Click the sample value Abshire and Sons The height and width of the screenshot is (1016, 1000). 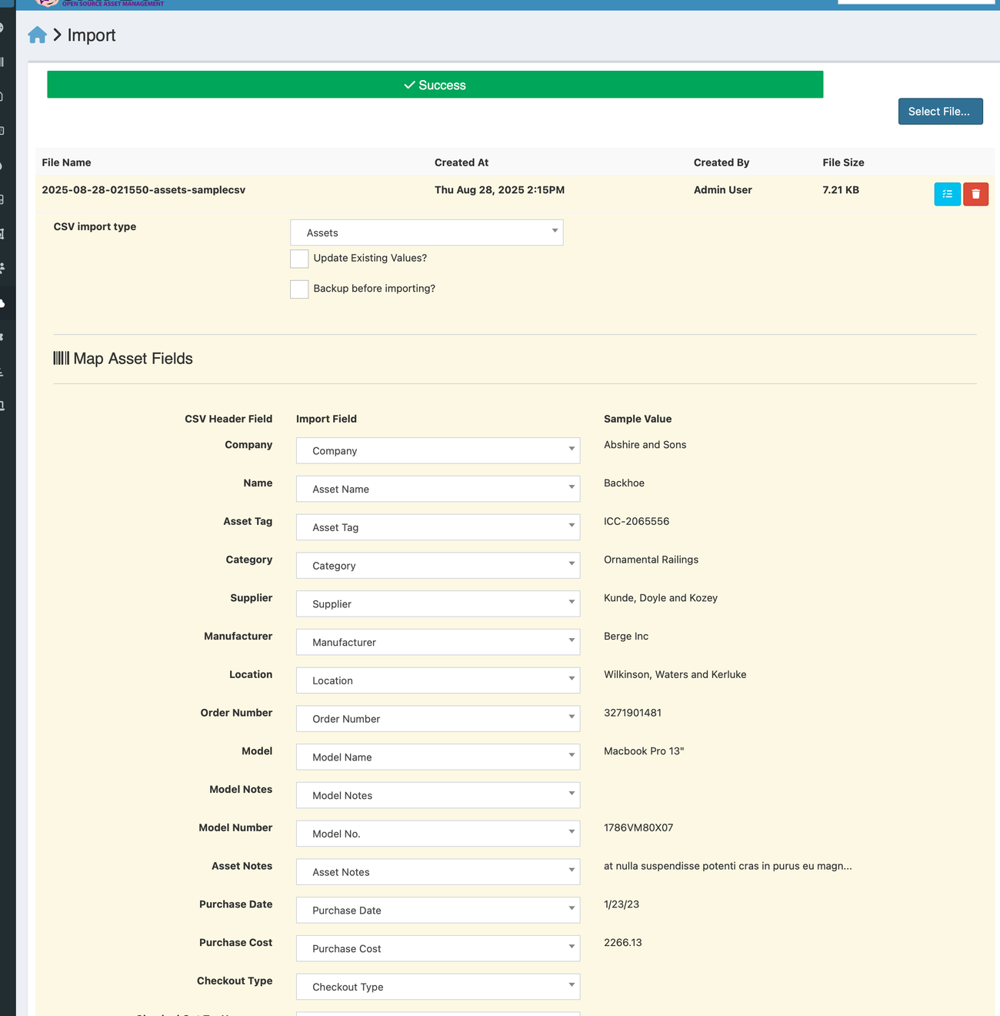click(x=645, y=445)
